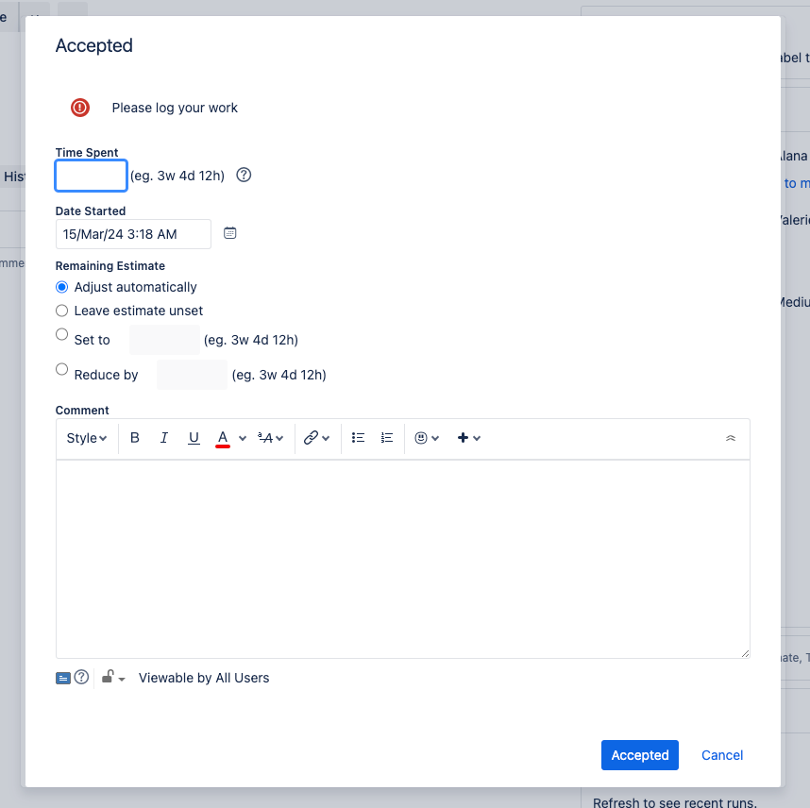The image size is (810, 808).
Task: Open the emoji picker dropdown
Action: pos(427,438)
